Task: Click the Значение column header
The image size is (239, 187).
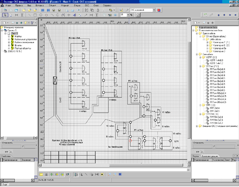Action: point(27,160)
